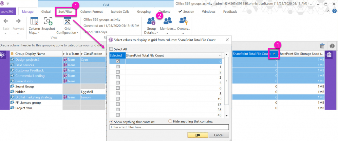Click the dialog list scrollbar thumb

[226, 81]
